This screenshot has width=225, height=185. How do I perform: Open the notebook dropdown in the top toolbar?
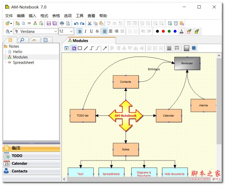pos(9,23)
